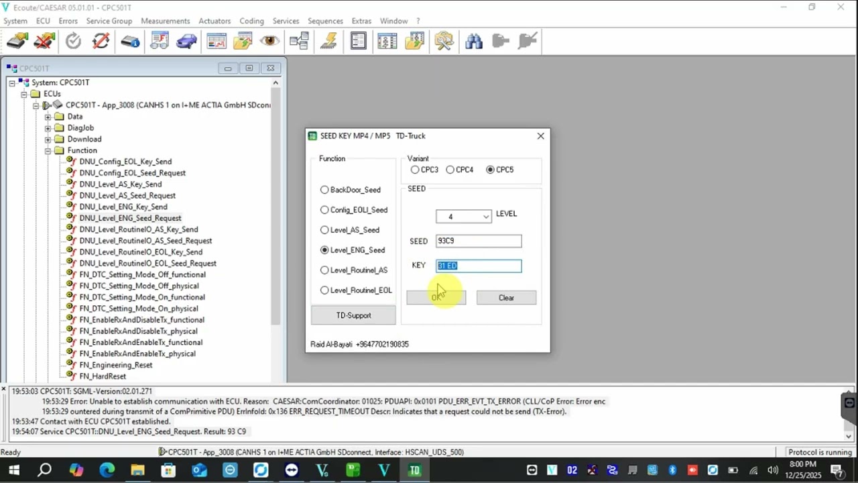The height and width of the screenshot is (483, 858).
Task: Select DNU_Config_EOL_Key_Send tree item
Action: pos(125,162)
